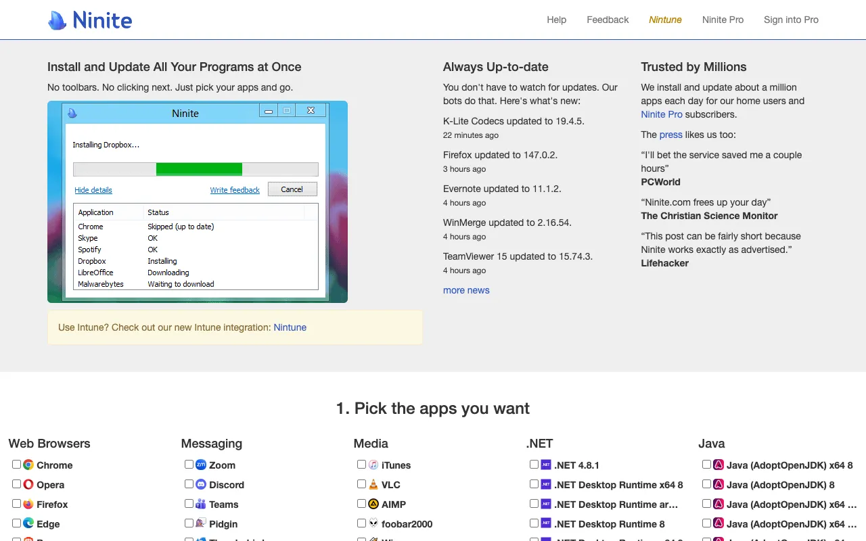Go to Ninite Pro in the navigation

click(723, 20)
